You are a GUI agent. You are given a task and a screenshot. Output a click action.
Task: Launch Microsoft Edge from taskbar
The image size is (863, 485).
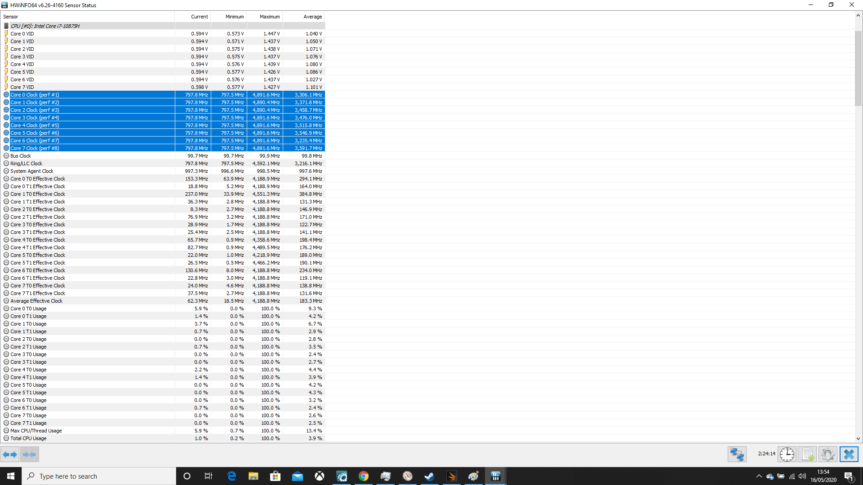click(231, 476)
